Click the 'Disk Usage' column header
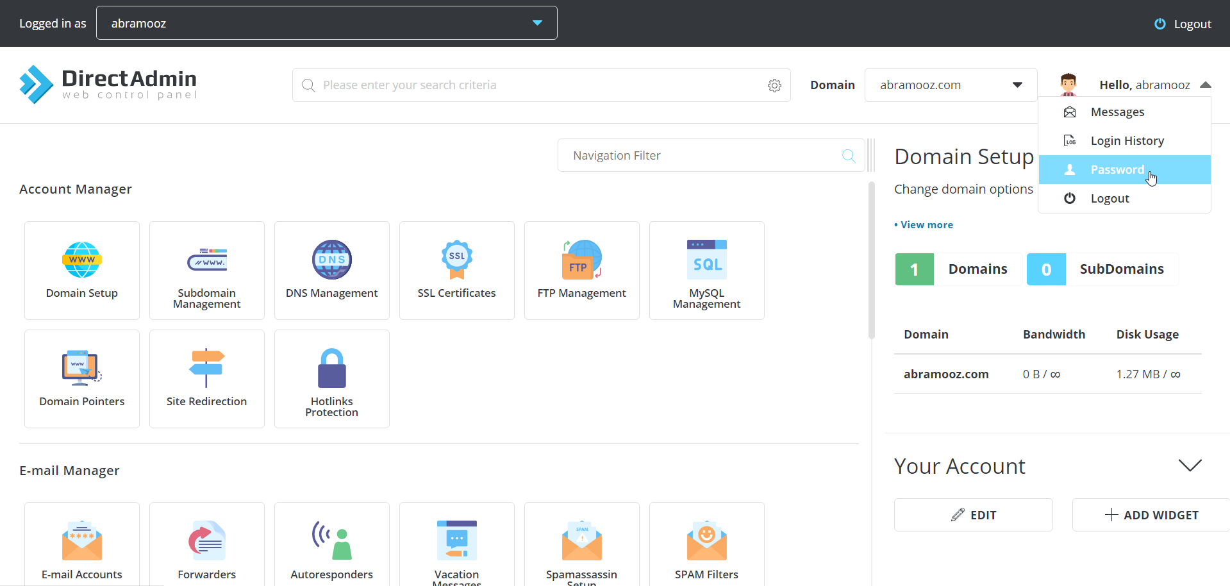Image resolution: width=1230 pixels, height=586 pixels. pyautogui.click(x=1147, y=334)
